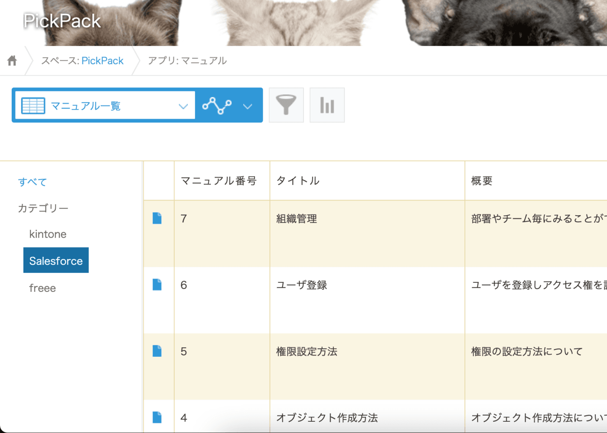Open the filter funnel icon
The image size is (607, 433).
pos(286,105)
